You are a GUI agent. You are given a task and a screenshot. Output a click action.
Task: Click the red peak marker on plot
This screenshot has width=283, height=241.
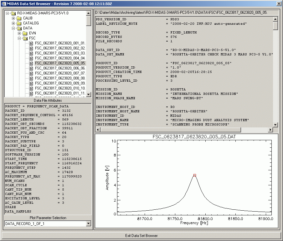pyautogui.click(x=194, y=175)
